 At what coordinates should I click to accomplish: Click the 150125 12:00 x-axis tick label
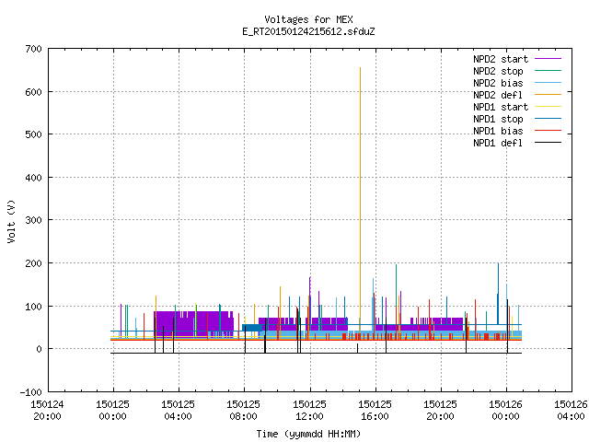309,411
